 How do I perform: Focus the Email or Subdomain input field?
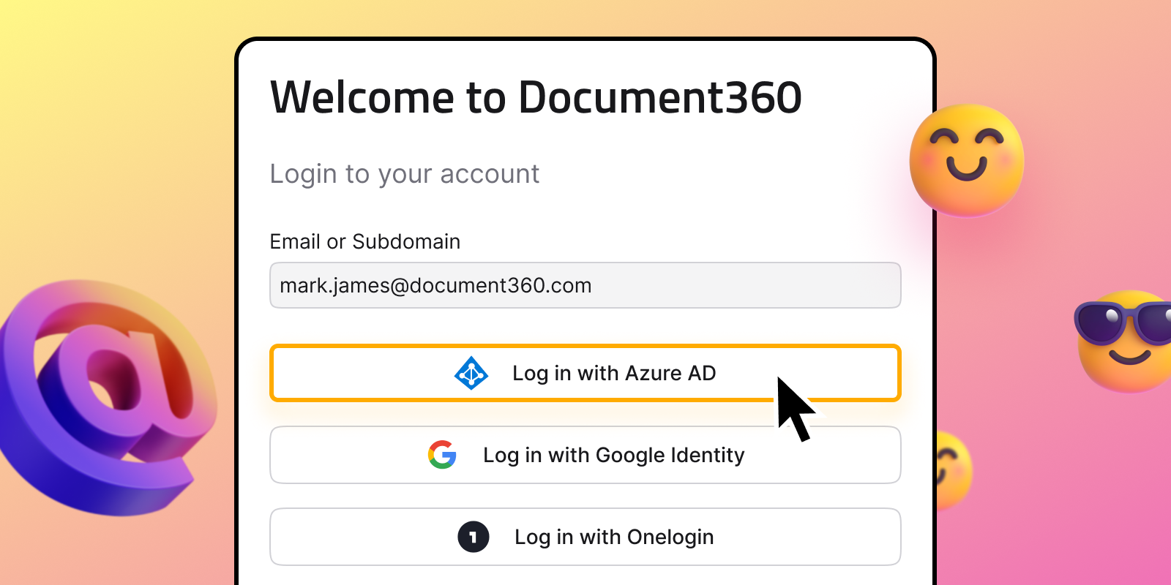click(585, 285)
